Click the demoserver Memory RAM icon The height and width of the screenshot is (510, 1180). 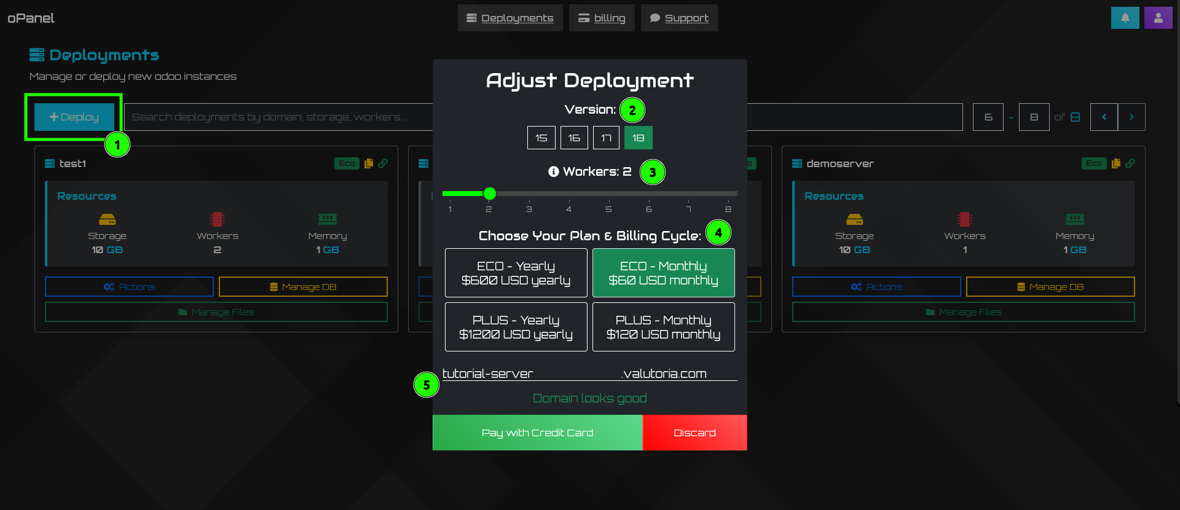(1075, 219)
